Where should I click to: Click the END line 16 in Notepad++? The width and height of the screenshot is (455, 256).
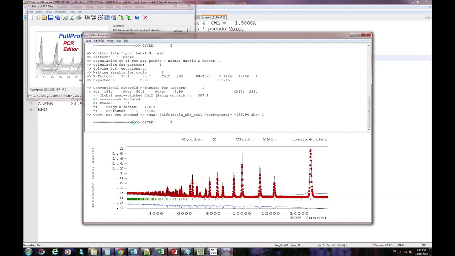click(42, 110)
